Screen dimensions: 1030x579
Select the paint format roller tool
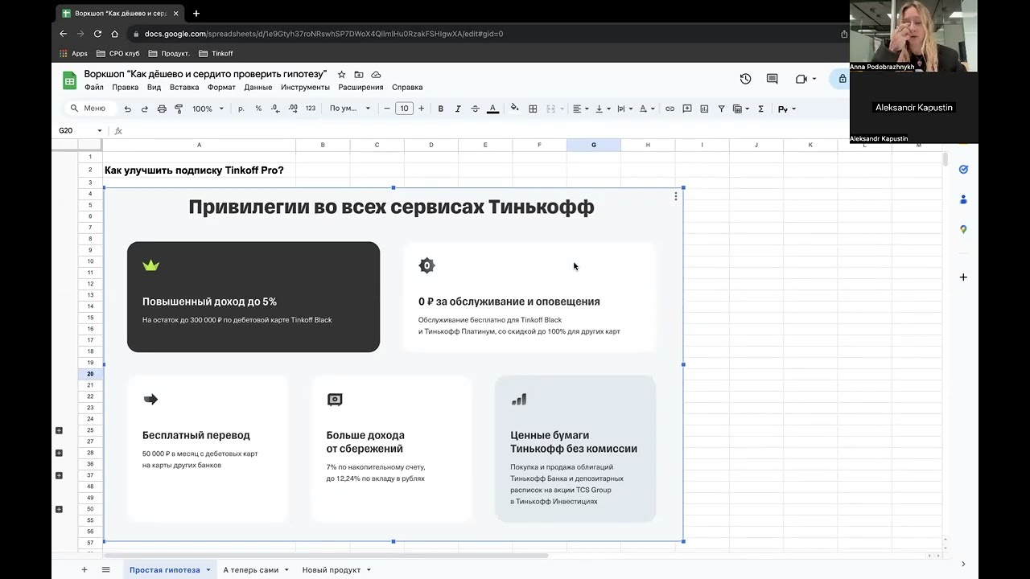179,109
